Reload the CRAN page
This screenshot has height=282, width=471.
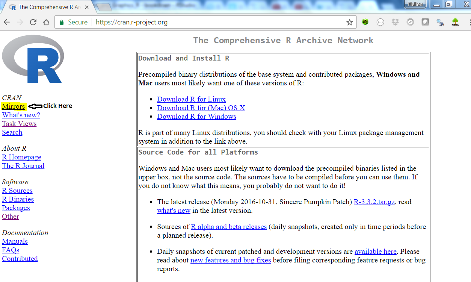tap(33, 22)
